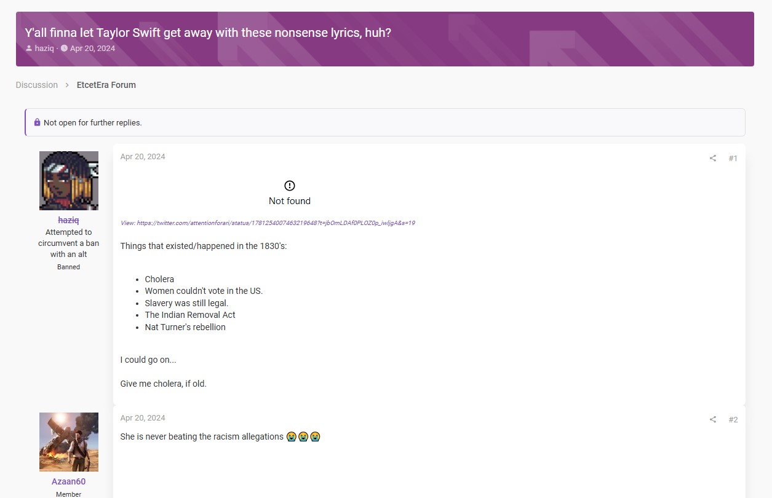Click "The Indian Removal Act" list item
This screenshot has width=772, height=498.
tap(190, 315)
